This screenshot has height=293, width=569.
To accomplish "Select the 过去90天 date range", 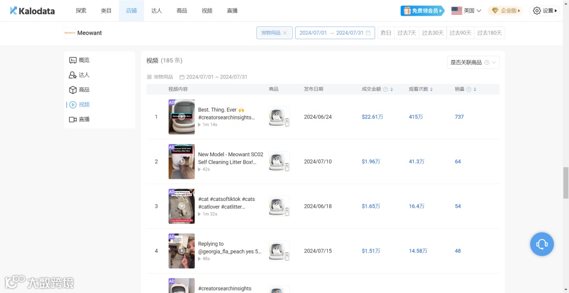I will click(x=460, y=33).
